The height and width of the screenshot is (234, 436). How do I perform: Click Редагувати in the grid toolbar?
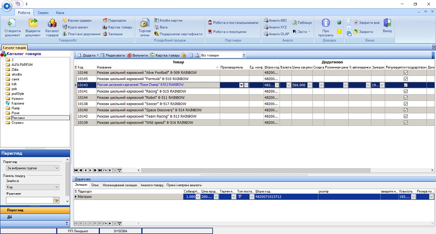click(x=113, y=55)
